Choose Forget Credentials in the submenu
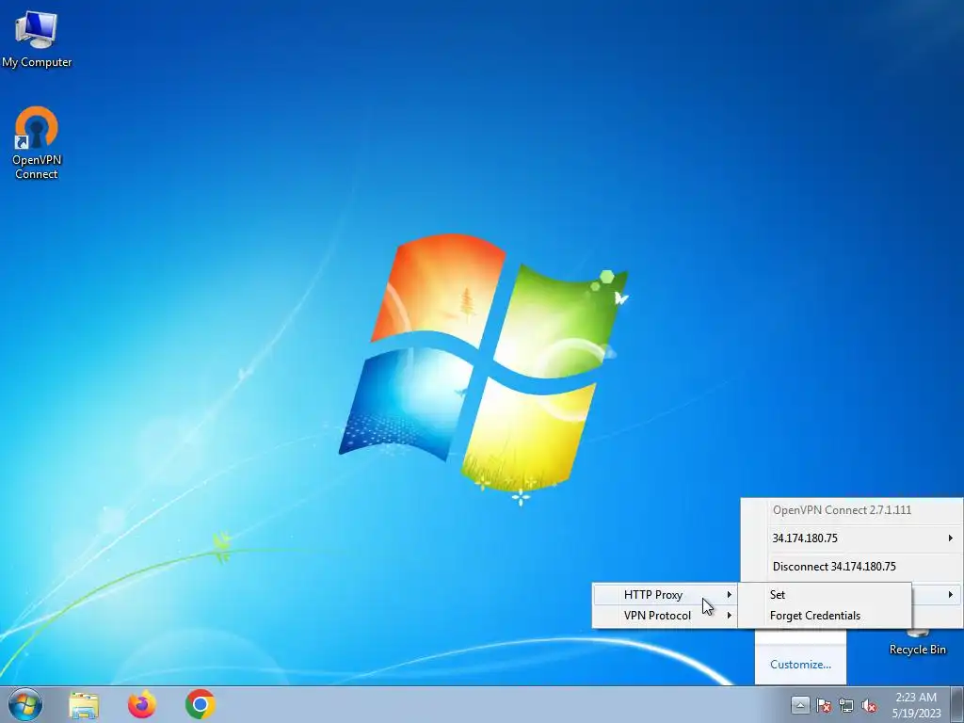 [825, 616]
